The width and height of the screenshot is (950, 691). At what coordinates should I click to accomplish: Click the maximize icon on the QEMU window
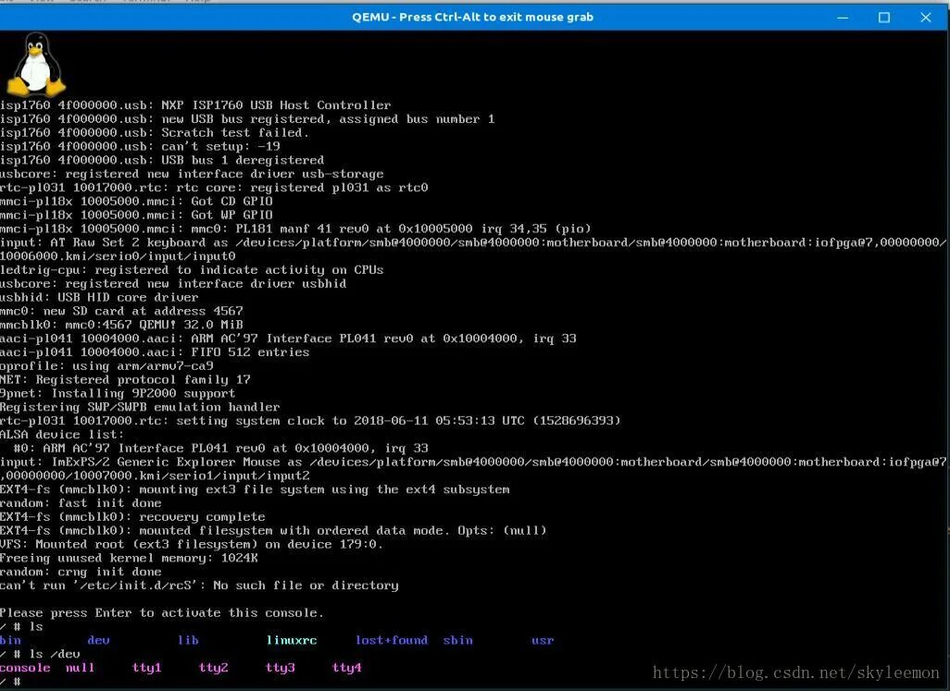coord(882,17)
